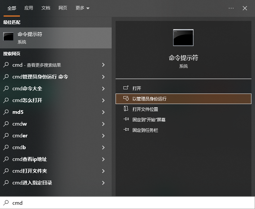Screen dimensions: 255x209
Task: Click the search icon next to cmd打开文件夹
Action: coord(6,171)
